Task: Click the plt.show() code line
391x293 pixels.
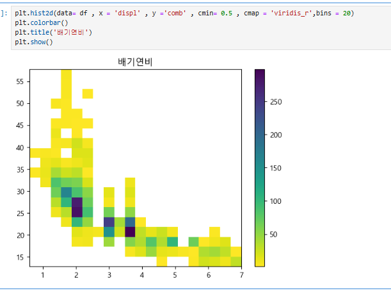Action: pyautogui.click(x=34, y=42)
